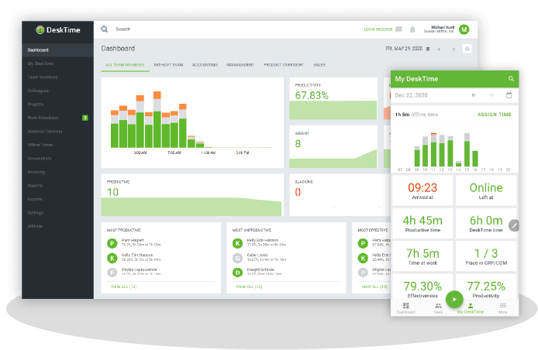Click the Slacking 0 card

(x=340, y=195)
